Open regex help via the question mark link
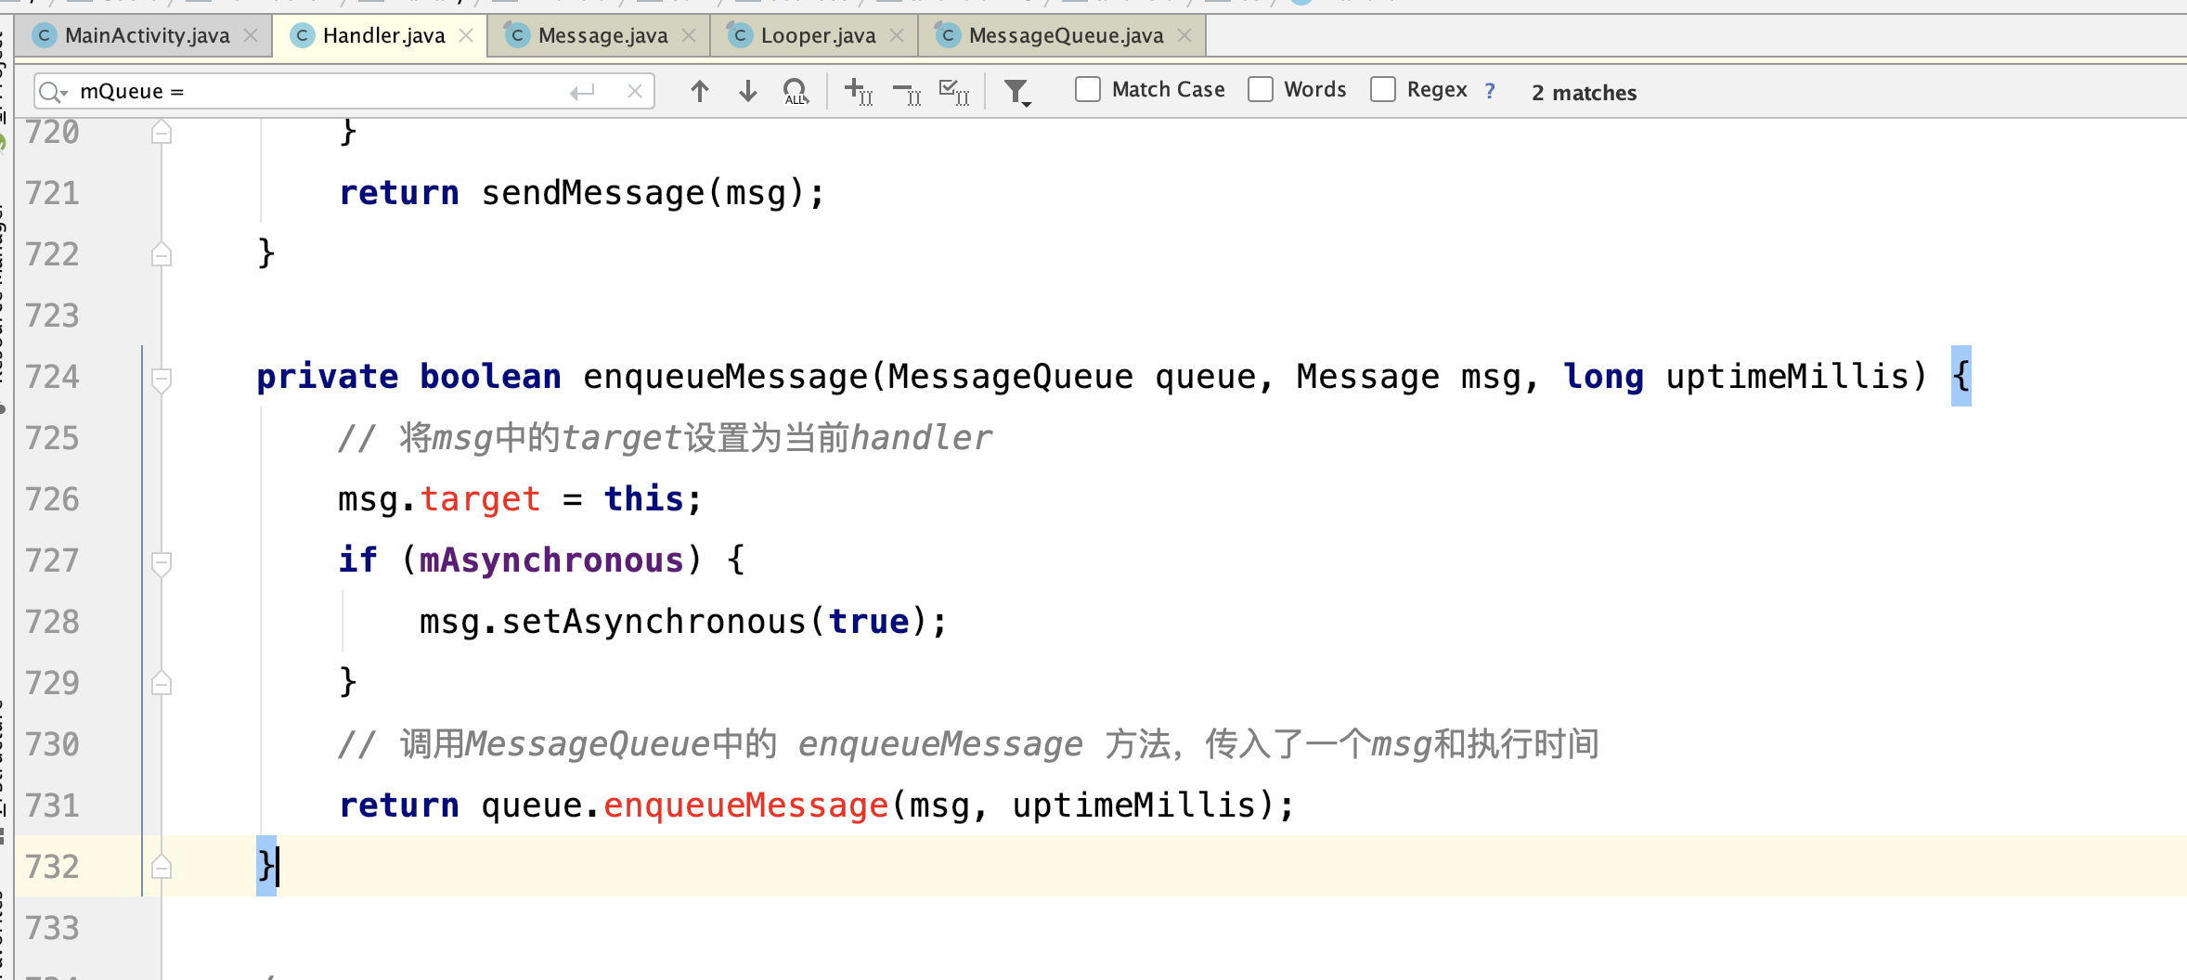The image size is (2187, 980). tap(1491, 91)
